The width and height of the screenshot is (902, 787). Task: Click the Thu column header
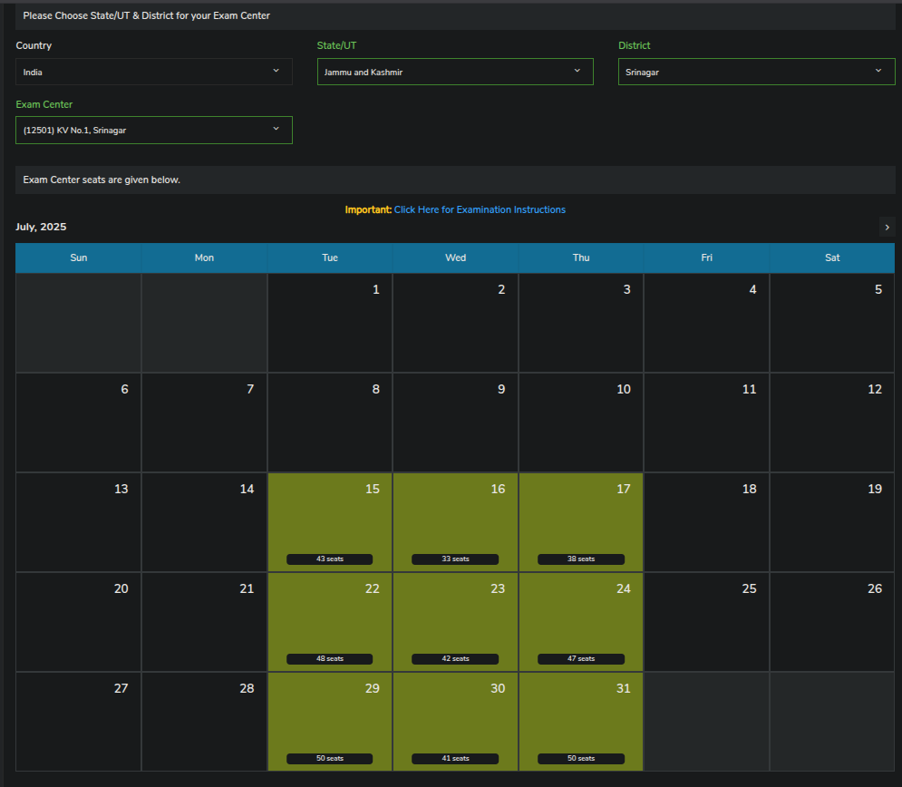click(581, 257)
